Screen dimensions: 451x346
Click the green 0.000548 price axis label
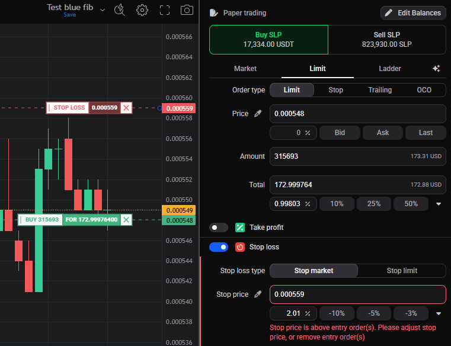coord(179,220)
